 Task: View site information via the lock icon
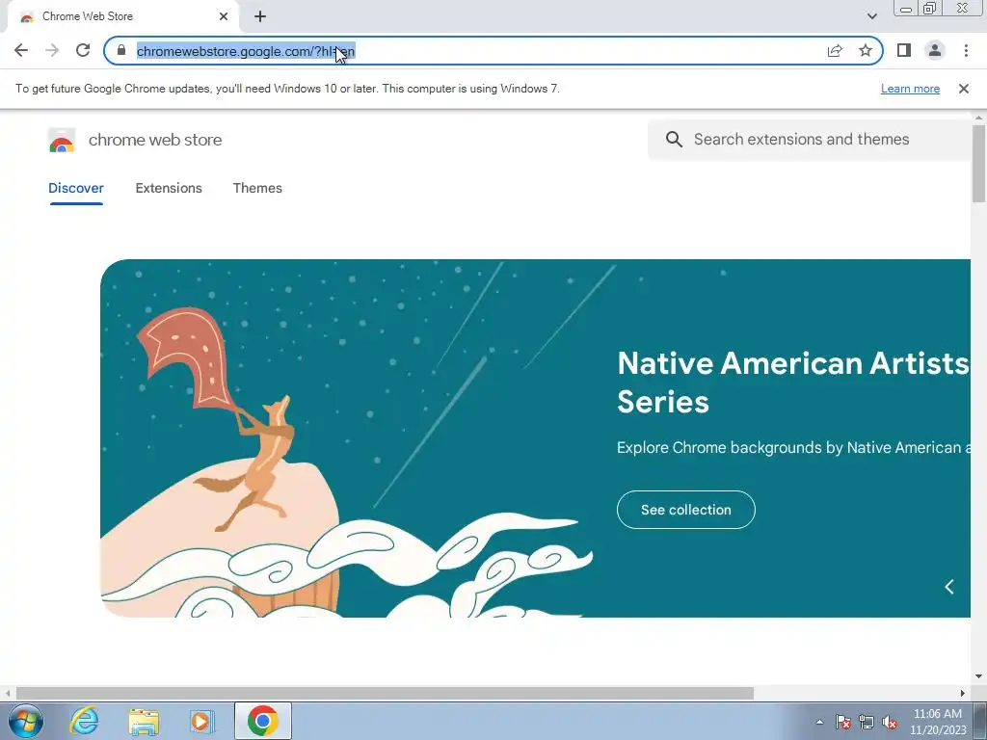tap(121, 50)
